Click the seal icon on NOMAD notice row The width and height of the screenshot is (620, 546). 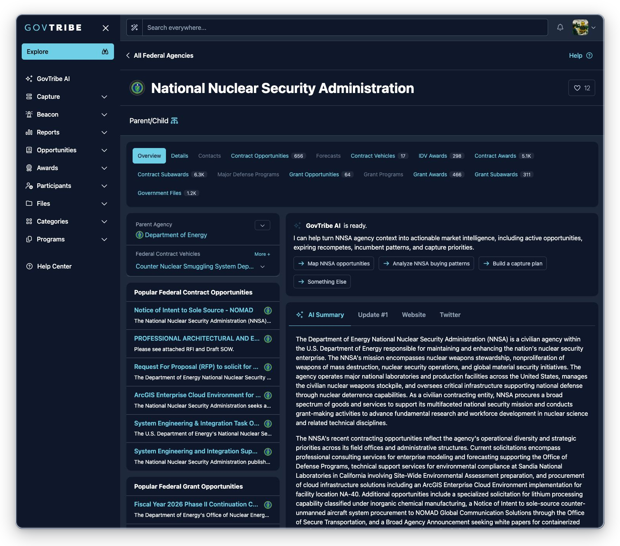point(268,310)
